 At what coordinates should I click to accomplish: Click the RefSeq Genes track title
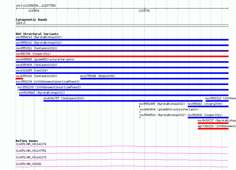(x=27, y=141)
